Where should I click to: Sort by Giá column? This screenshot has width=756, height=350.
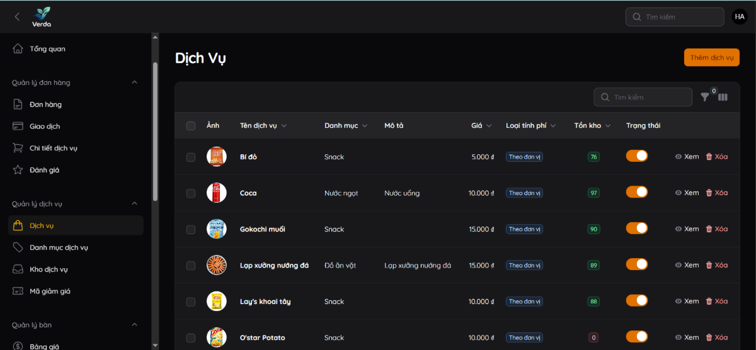481,126
